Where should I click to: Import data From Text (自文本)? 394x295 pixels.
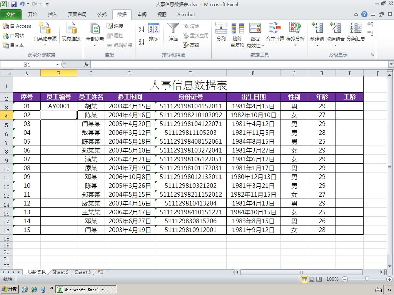click(x=13, y=45)
